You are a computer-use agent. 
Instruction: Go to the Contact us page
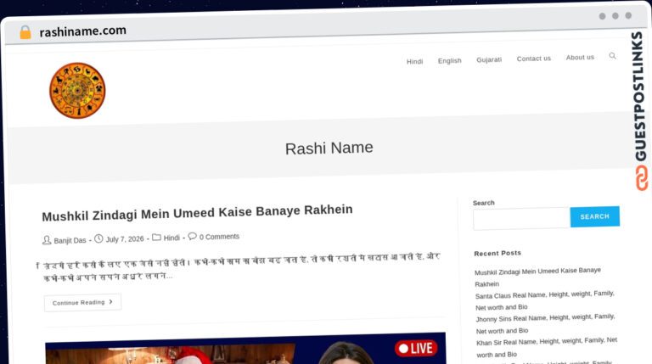pyautogui.click(x=533, y=59)
